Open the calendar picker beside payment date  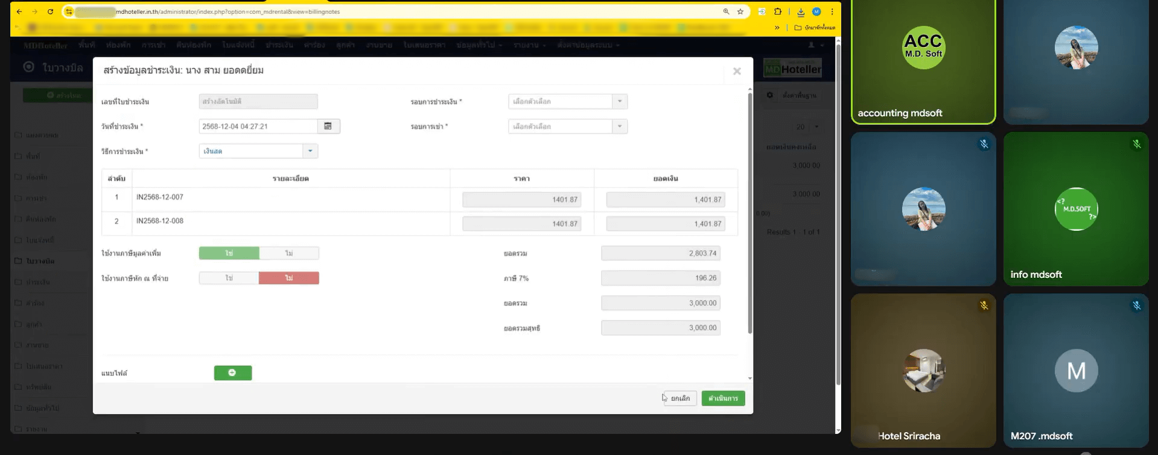328,126
